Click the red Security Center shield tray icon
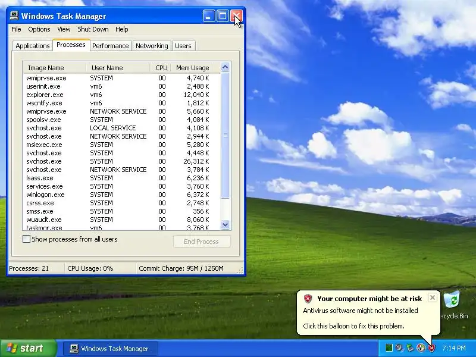Screen dimensions: 476x357 tap(431, 348)
